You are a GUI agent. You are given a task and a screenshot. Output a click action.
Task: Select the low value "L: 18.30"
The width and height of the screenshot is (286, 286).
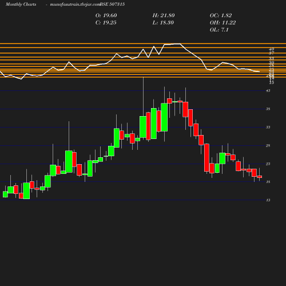click(163, 23)
